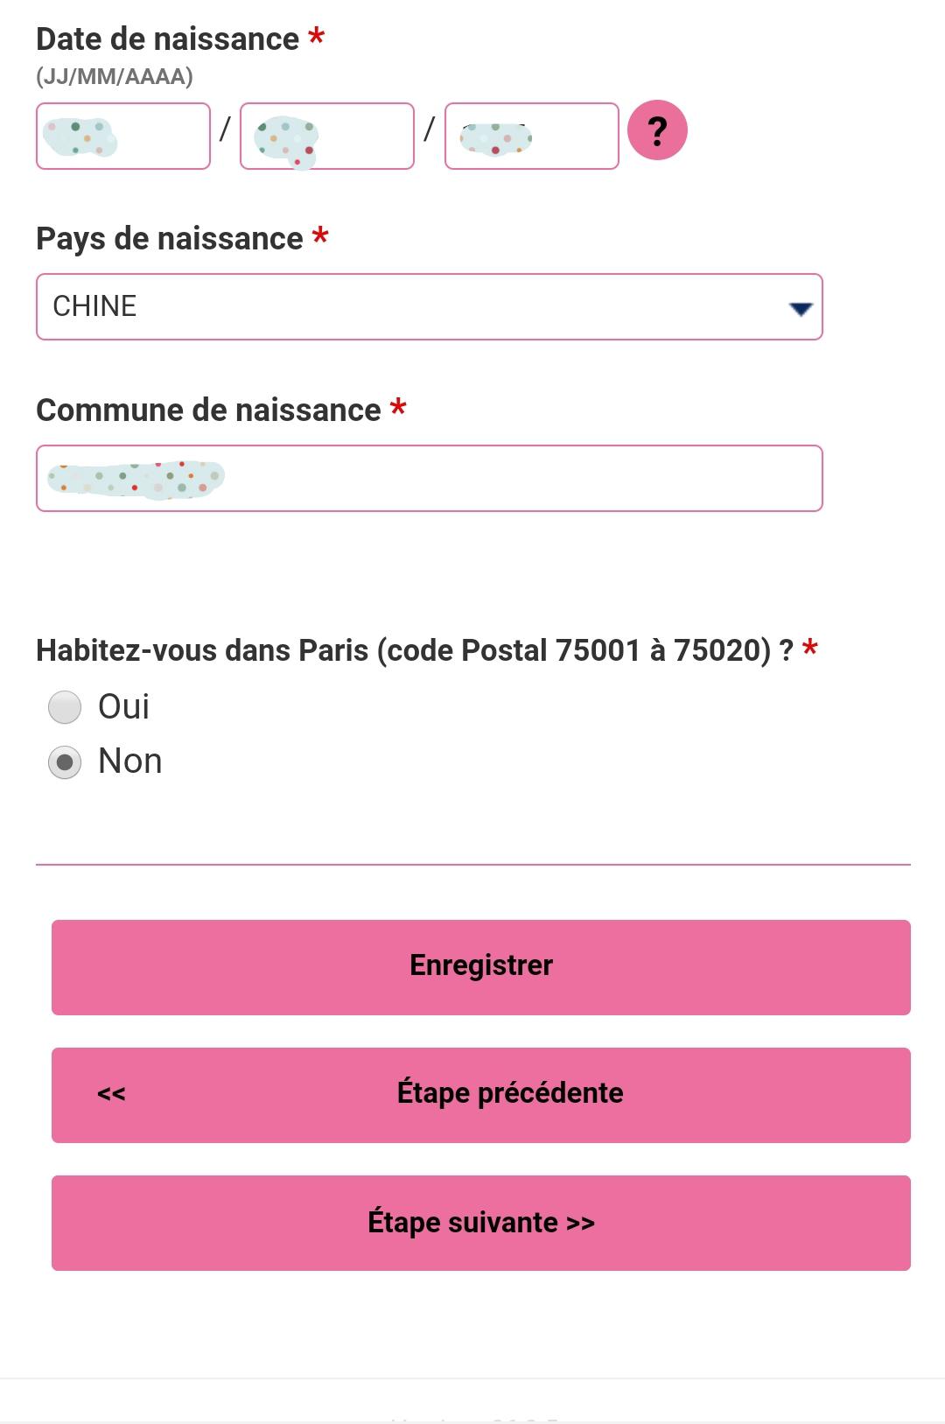Open the pink question mark help icon
945x1424 pixels.
657,130
